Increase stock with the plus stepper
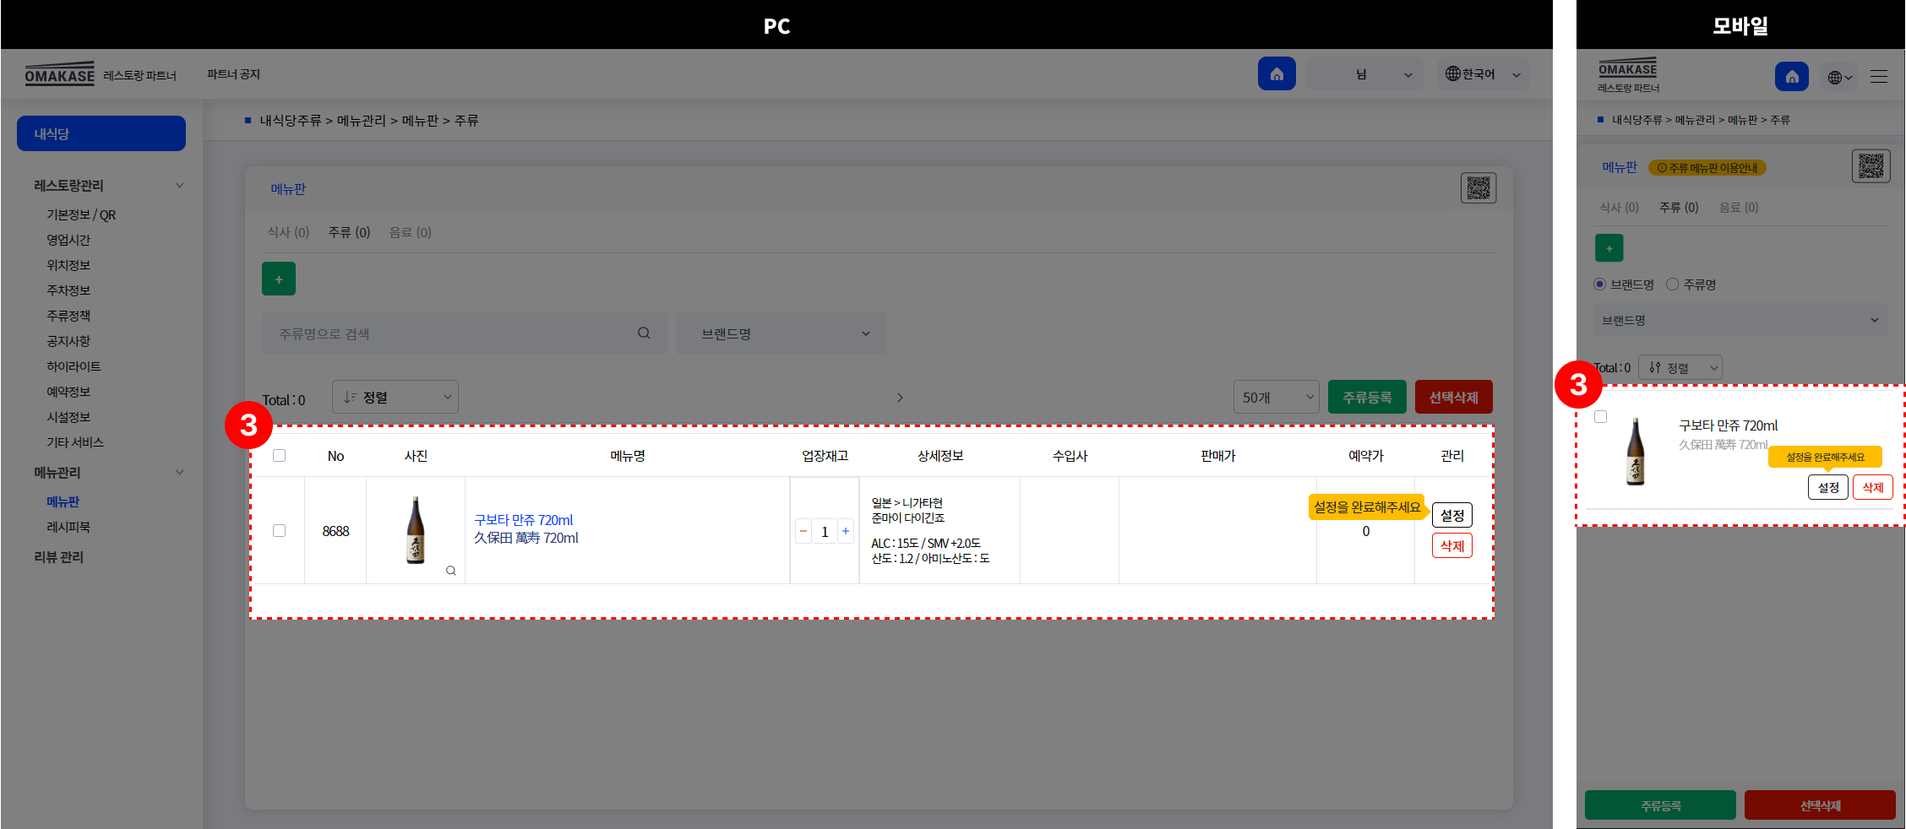The image size is (1906, 829). pos(846,531)
